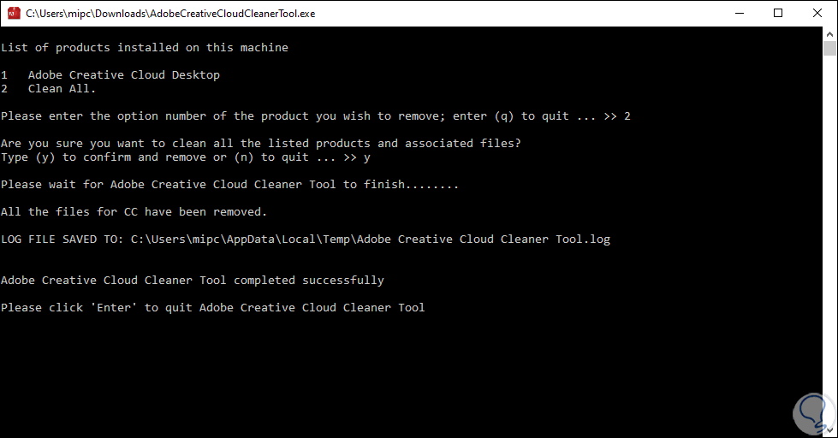Close the AdobeCreativeCloudCleanerTool.exe window

point(817,13)
